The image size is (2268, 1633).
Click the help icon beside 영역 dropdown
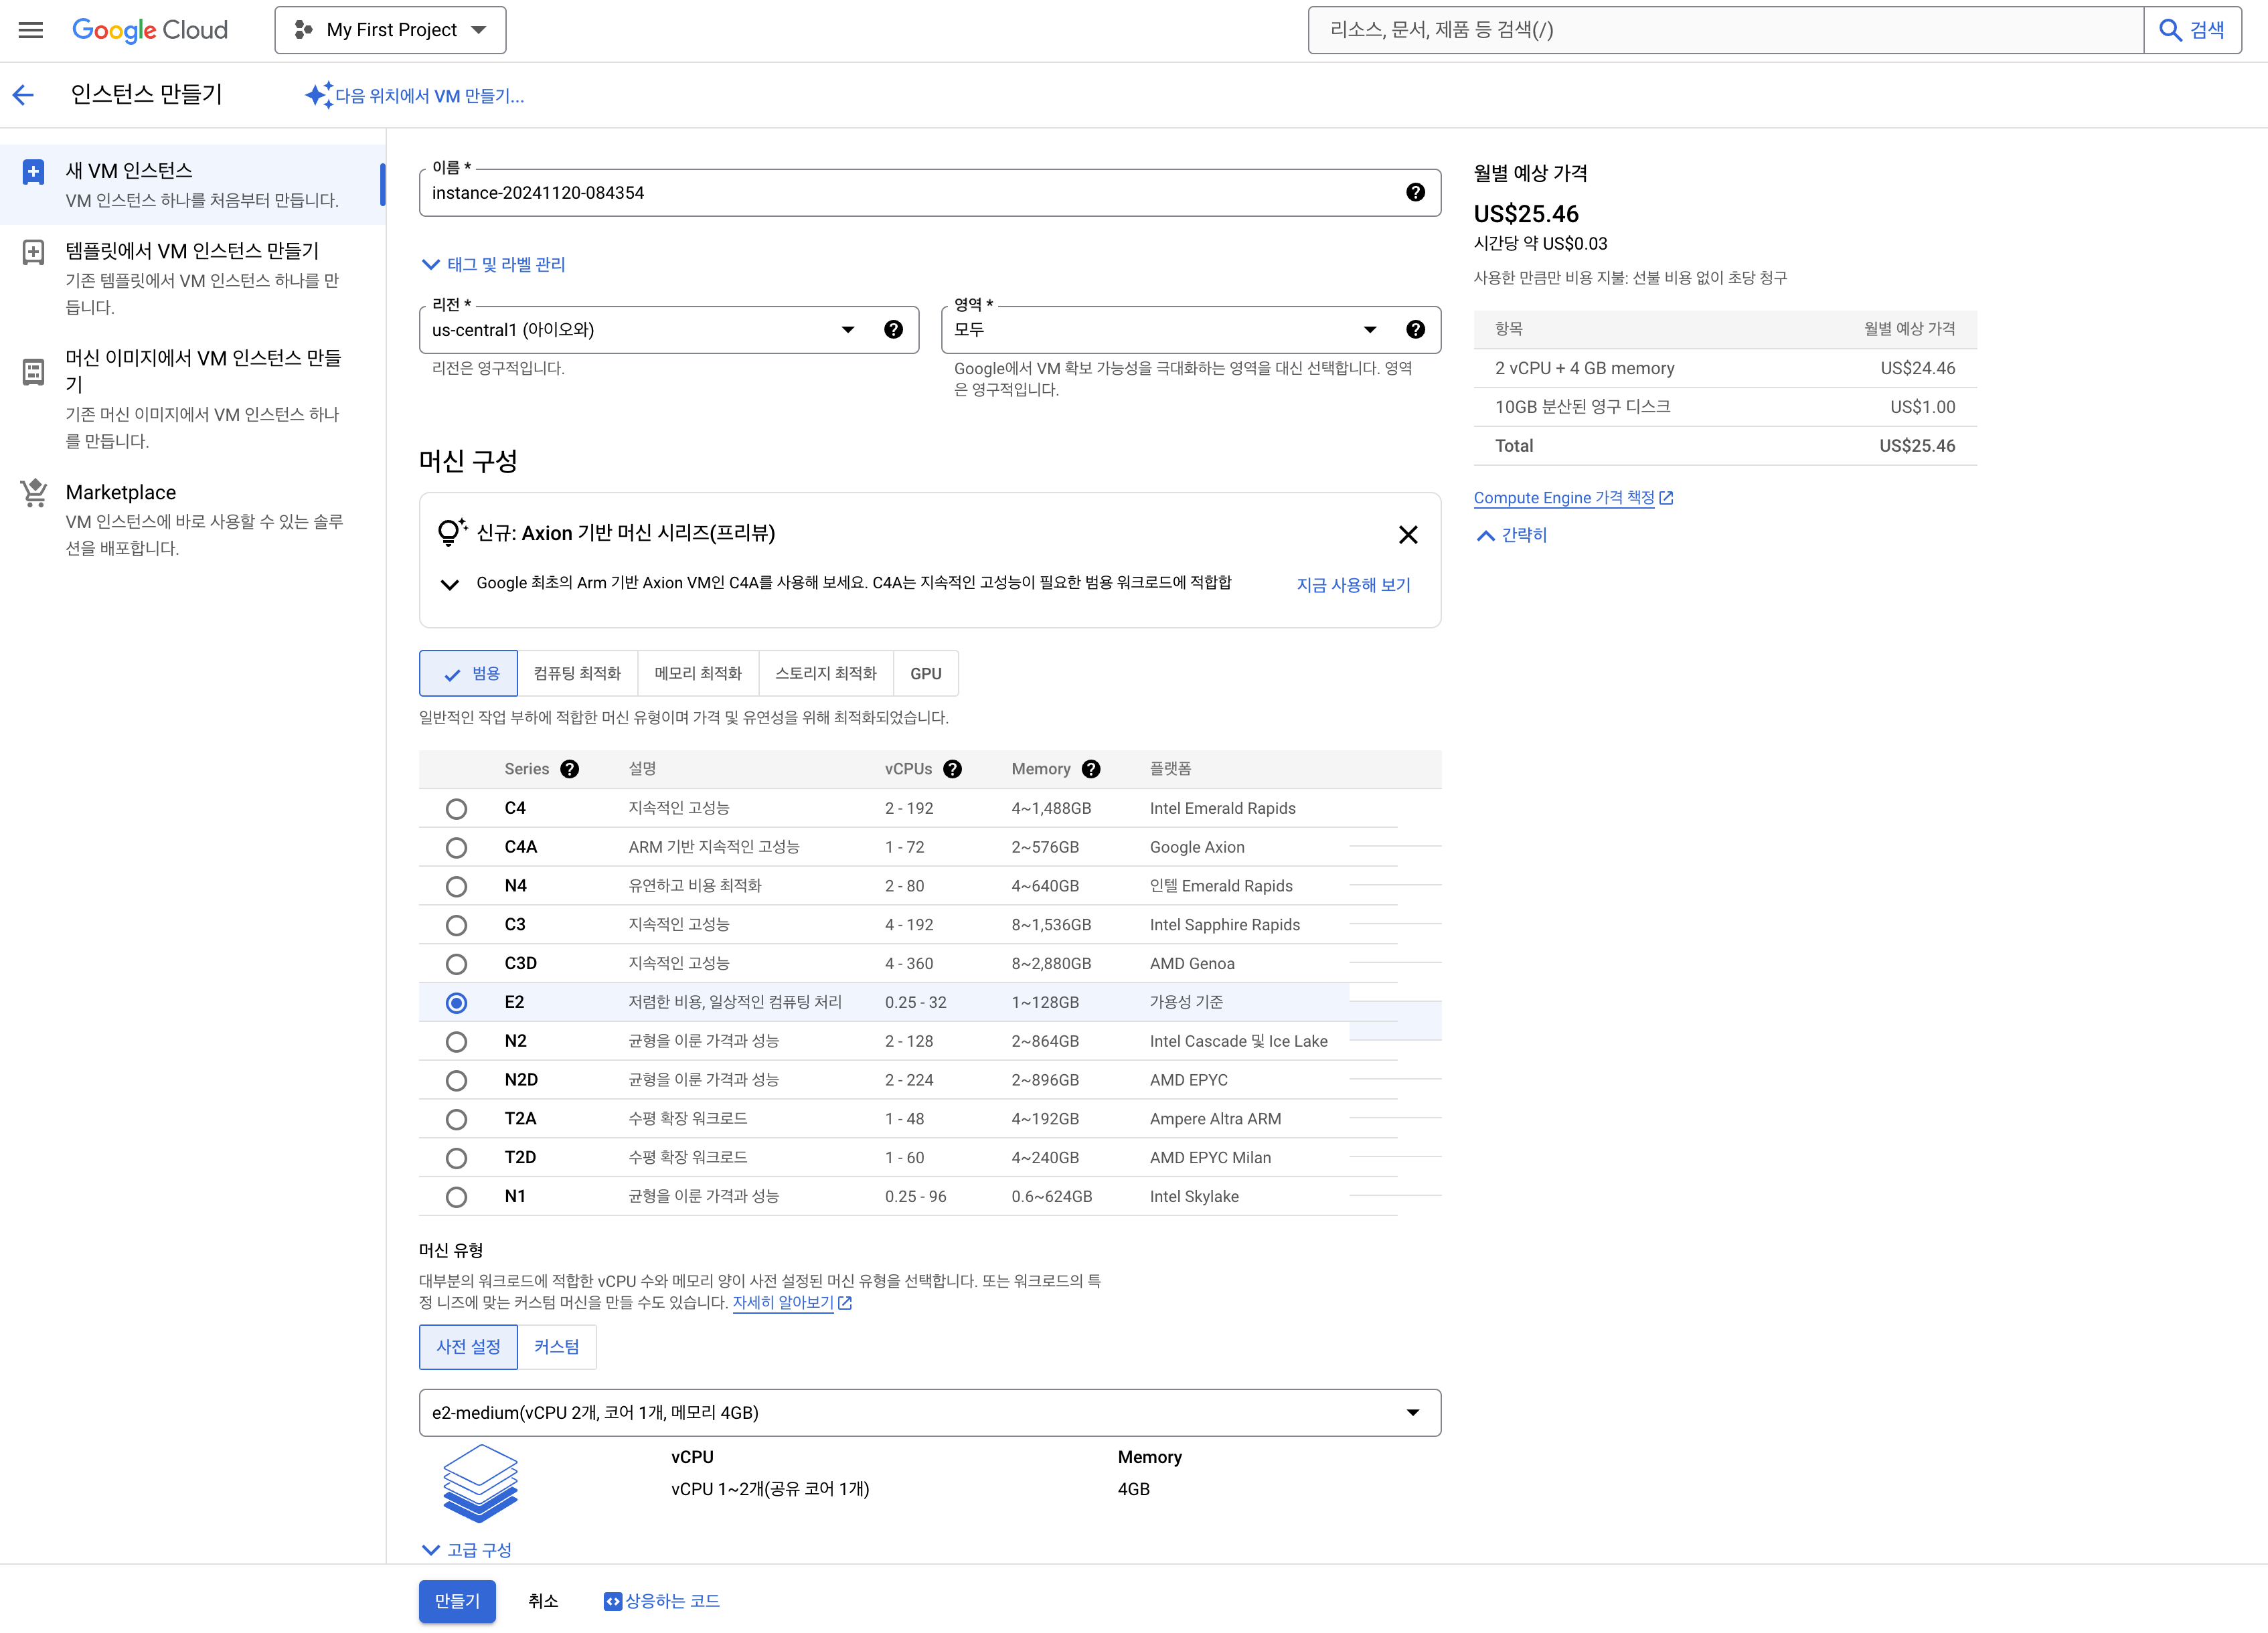point(1415,330)
